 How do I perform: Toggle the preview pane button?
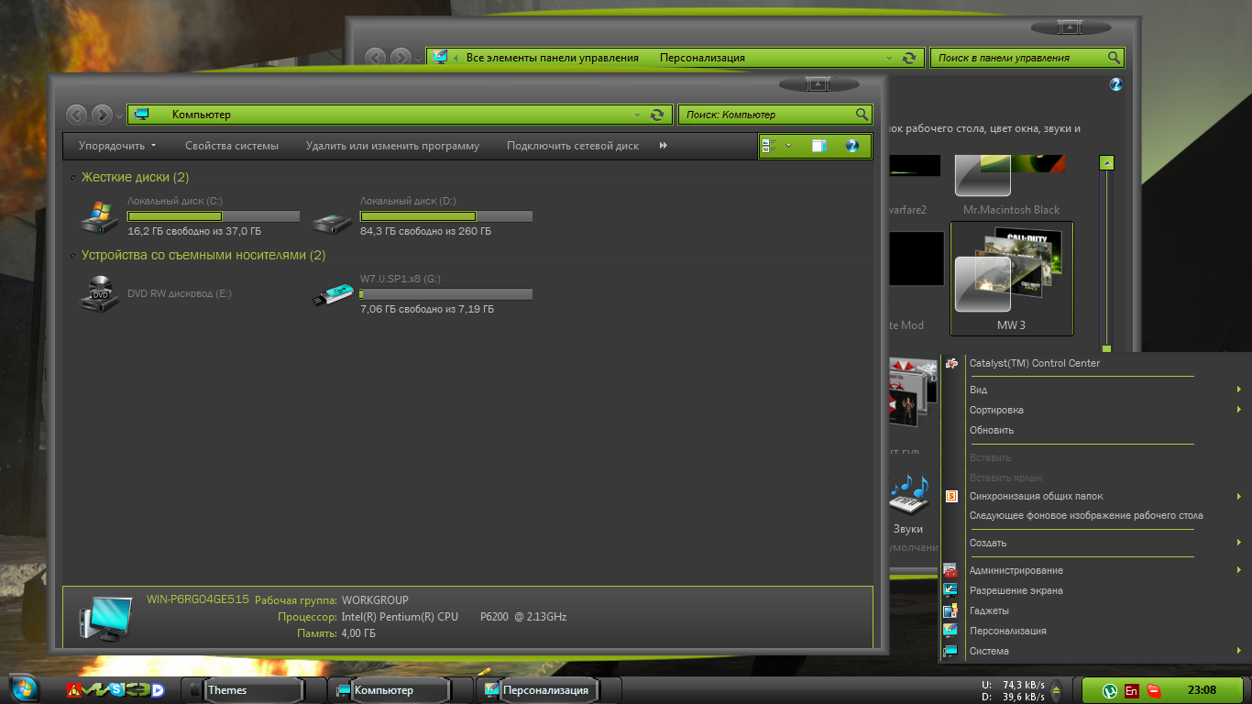[x=819, y=146]
